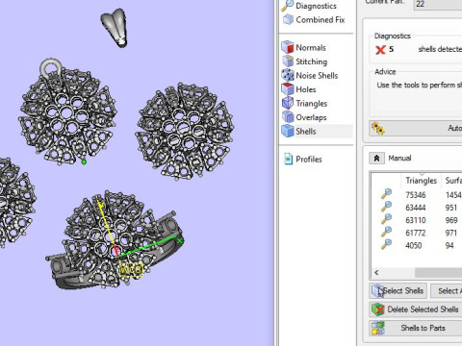Zoom to the shell with 75346 triangles
Viewport: 462px width, 346px height.
386,194
